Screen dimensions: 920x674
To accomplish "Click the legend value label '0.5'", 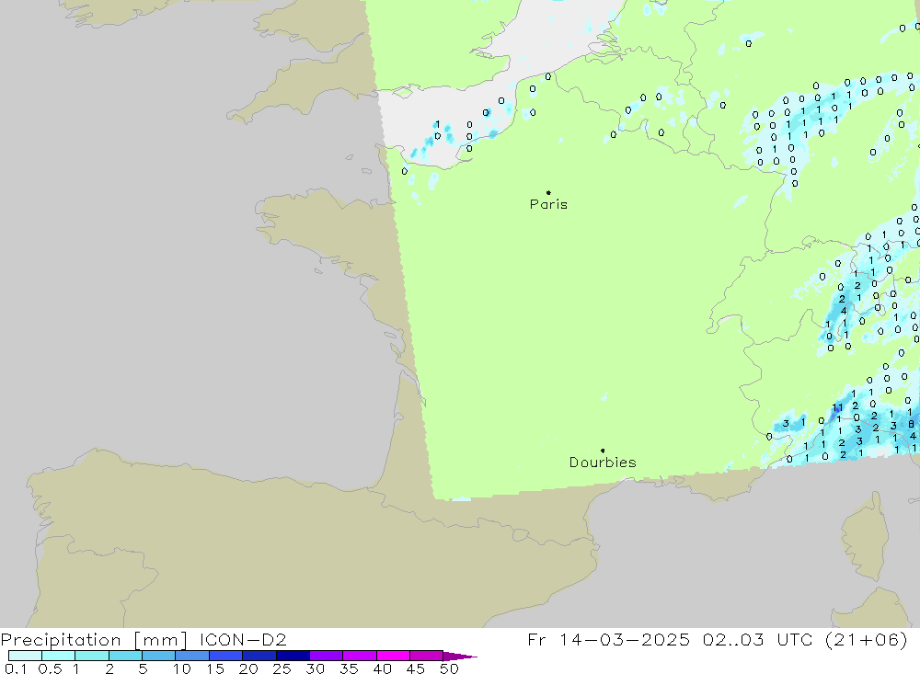I will (x=50, y=668).
